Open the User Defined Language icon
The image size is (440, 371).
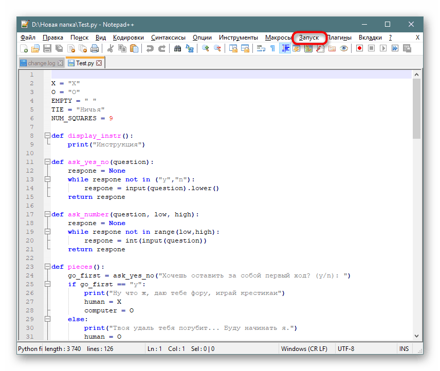click(x=296, y=48)
